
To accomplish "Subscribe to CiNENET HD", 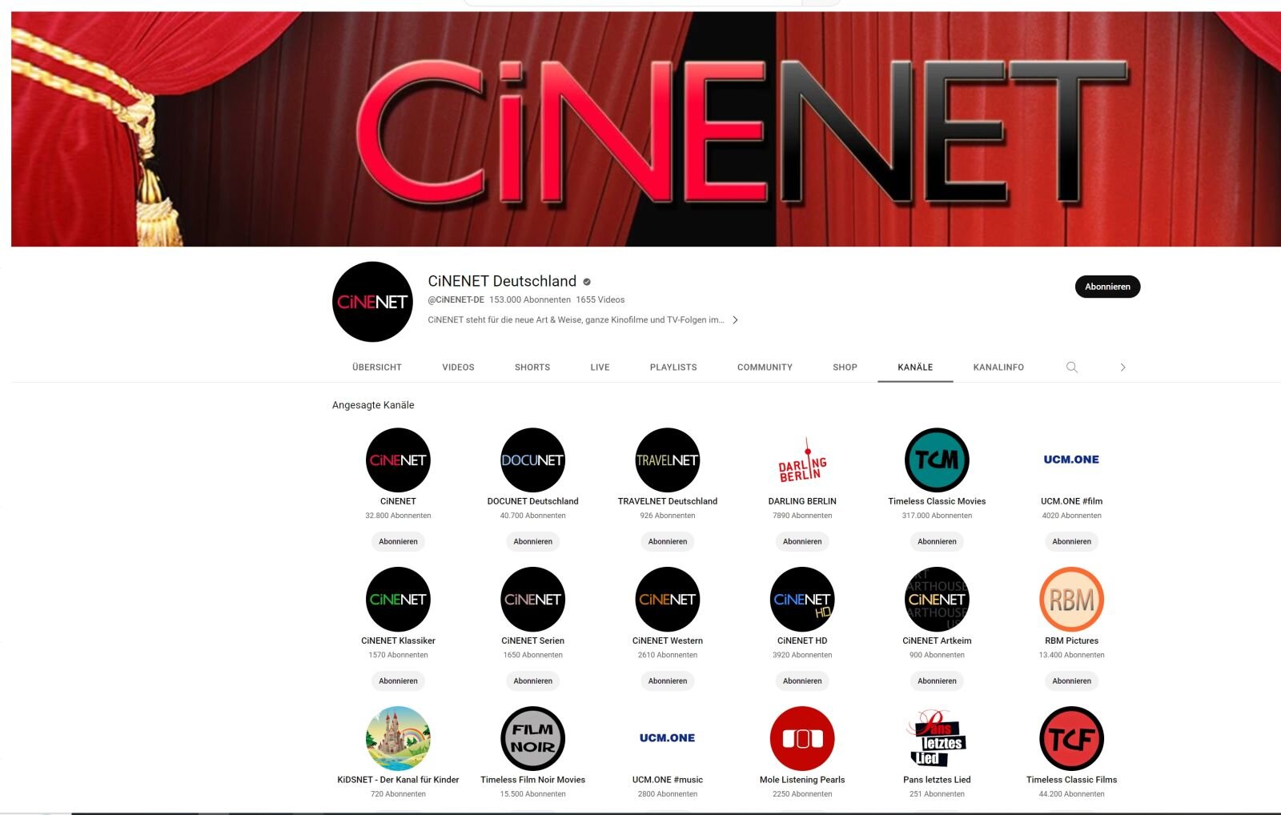I will (x=802, y=681).
